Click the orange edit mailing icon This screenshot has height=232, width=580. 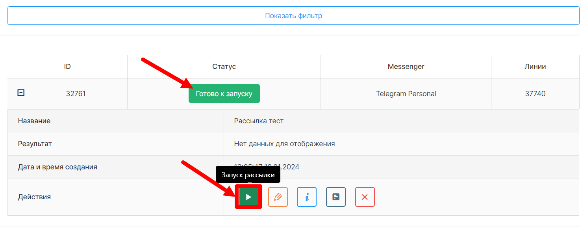(x=278, y=197)
